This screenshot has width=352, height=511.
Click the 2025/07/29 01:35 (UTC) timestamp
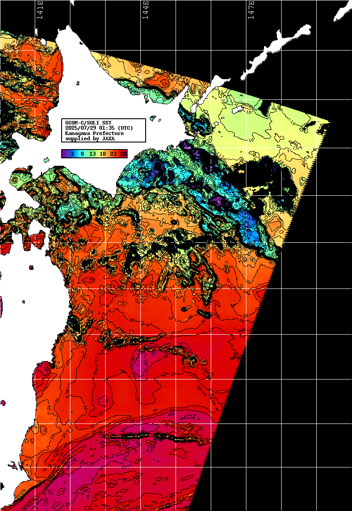[99, 128]
